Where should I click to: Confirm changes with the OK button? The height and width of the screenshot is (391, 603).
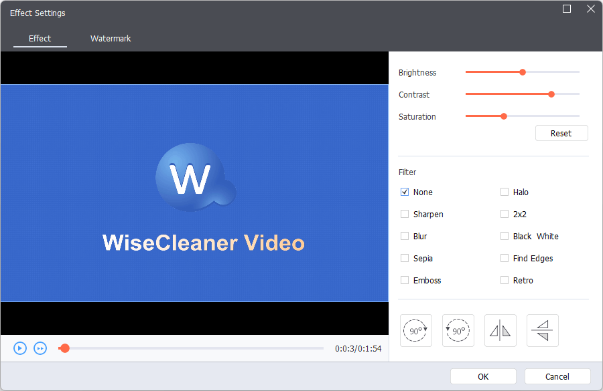(x=483, y=376)
